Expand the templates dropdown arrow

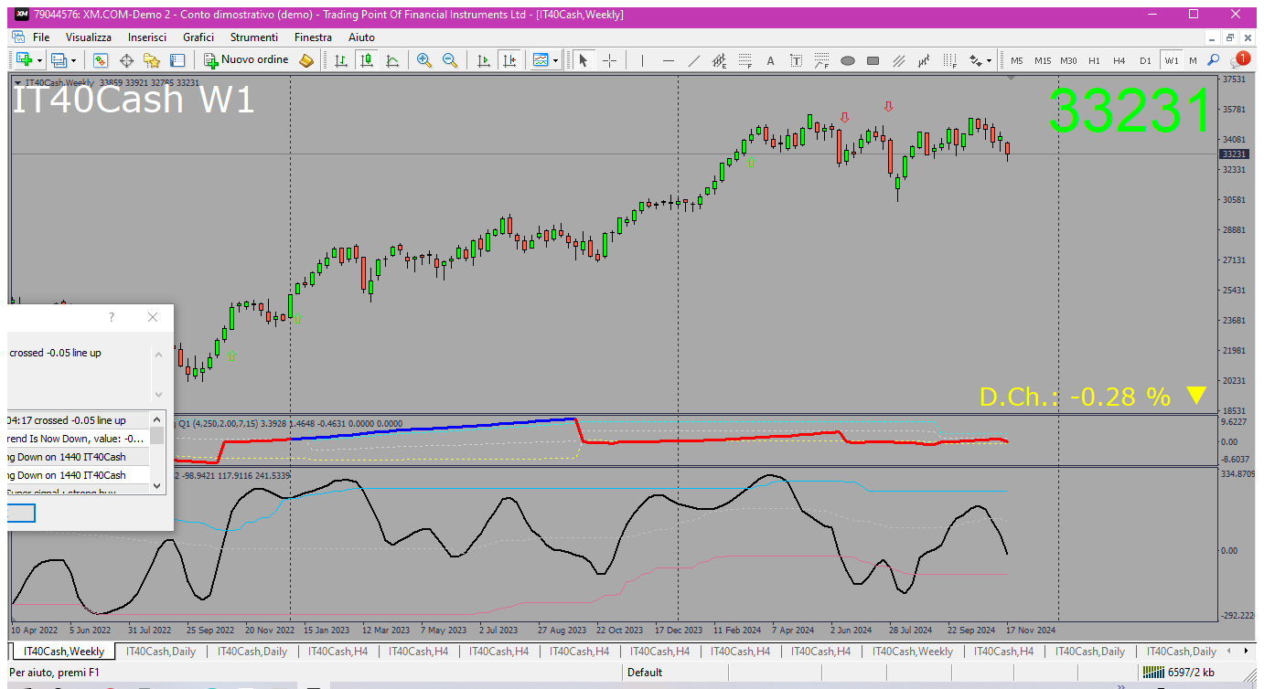pyautogui.click(x=556, y=60)
